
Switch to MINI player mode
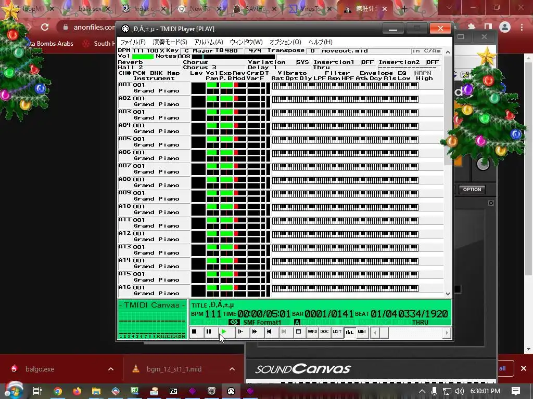362,332
